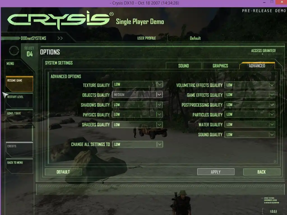Select the Advanced tab

coord(257,66)
